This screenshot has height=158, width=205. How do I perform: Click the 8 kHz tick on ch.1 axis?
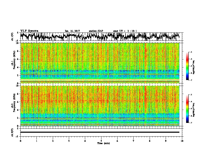[x=18, y=51]
